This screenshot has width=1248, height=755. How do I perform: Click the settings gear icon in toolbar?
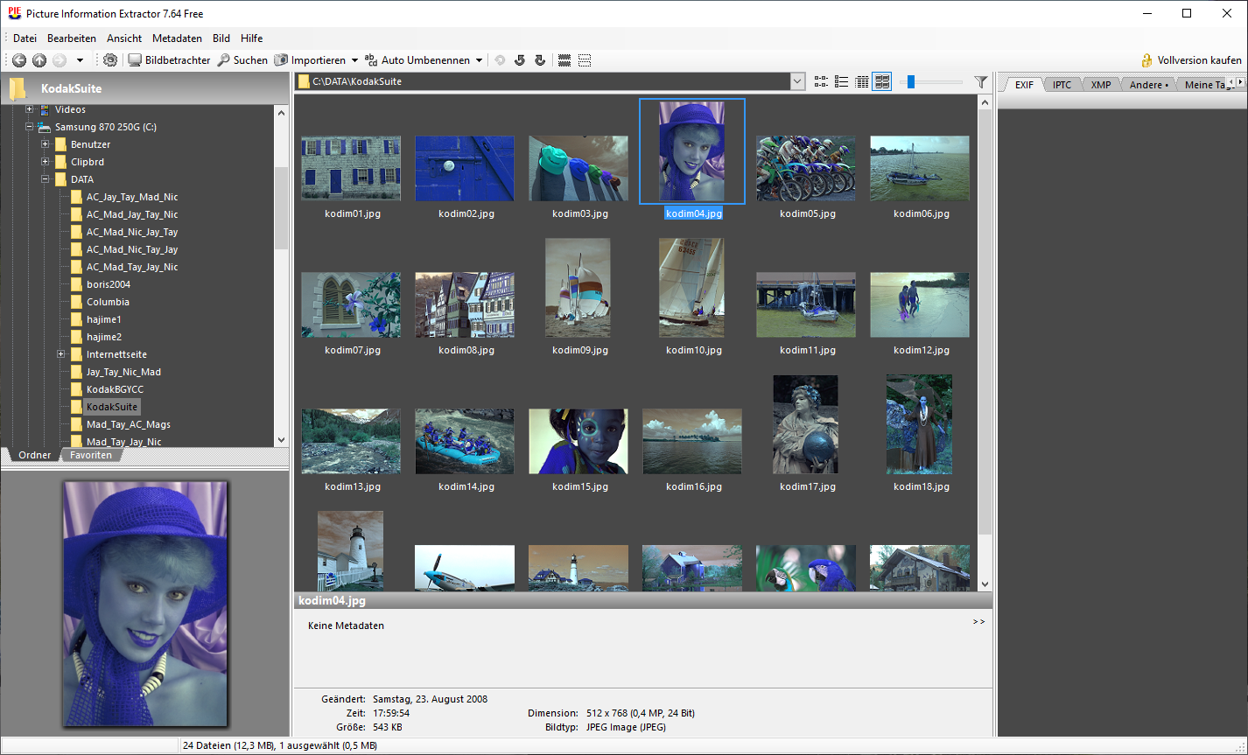click(109, 60)
